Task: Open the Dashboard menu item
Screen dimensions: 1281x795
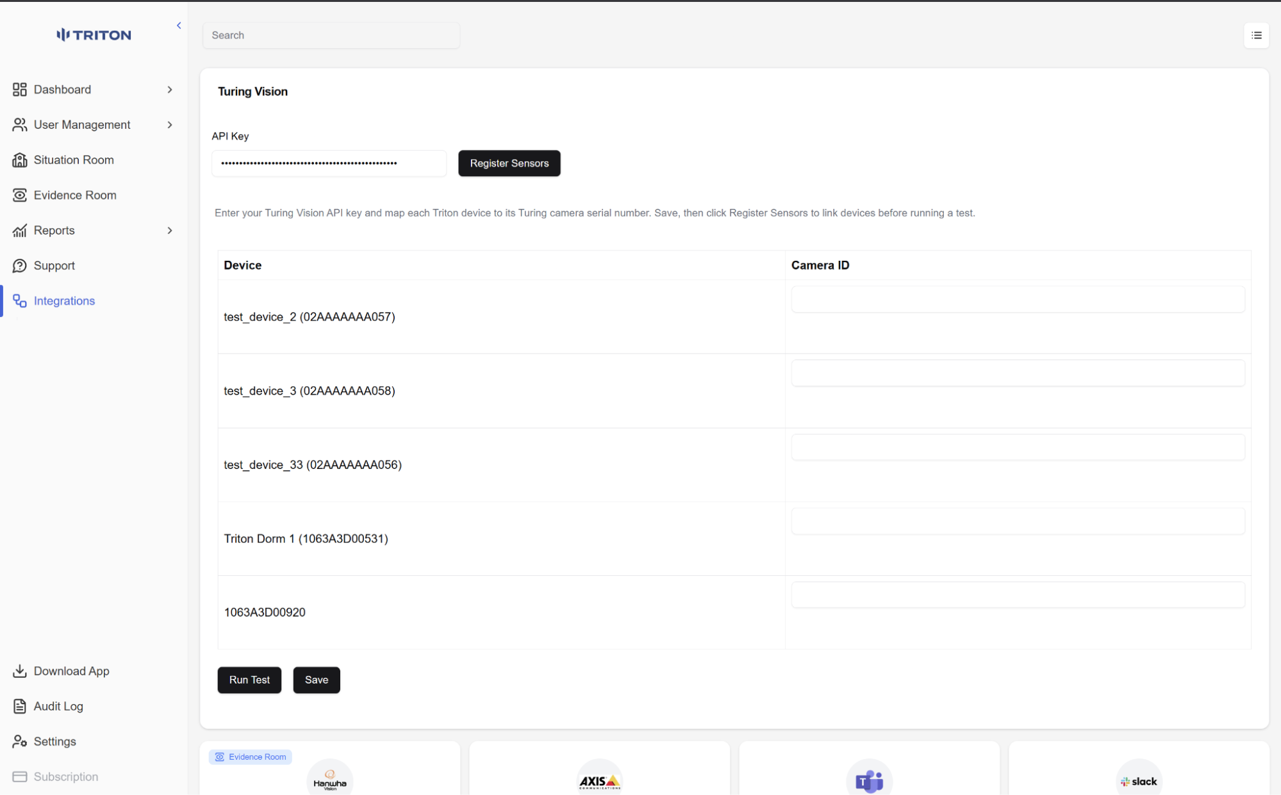Action: [62, 90]
